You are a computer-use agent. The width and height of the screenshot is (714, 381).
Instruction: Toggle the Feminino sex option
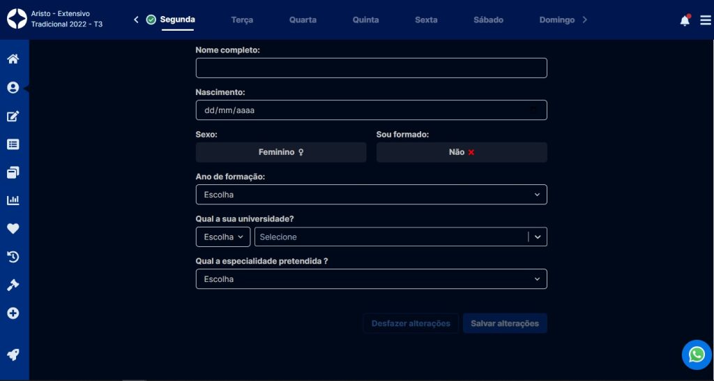[280, 152]
